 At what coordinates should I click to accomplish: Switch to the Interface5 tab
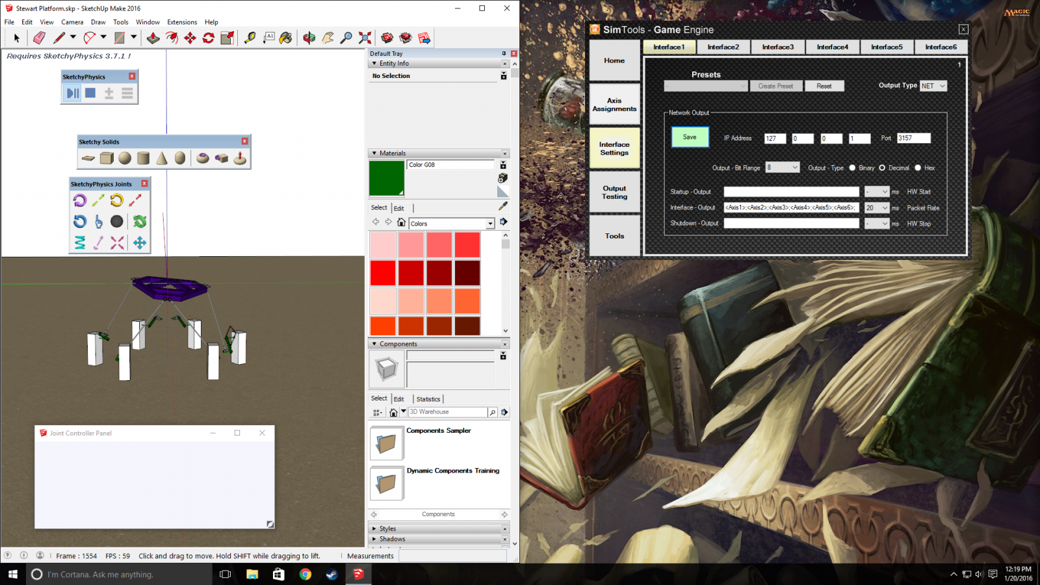(x=887, y=47)
